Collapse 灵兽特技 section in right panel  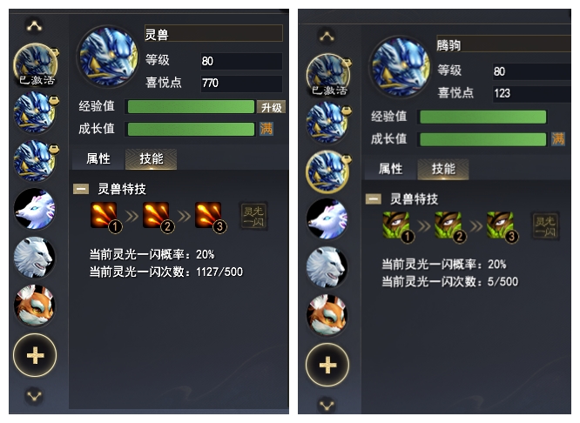[x=374, y=199]
